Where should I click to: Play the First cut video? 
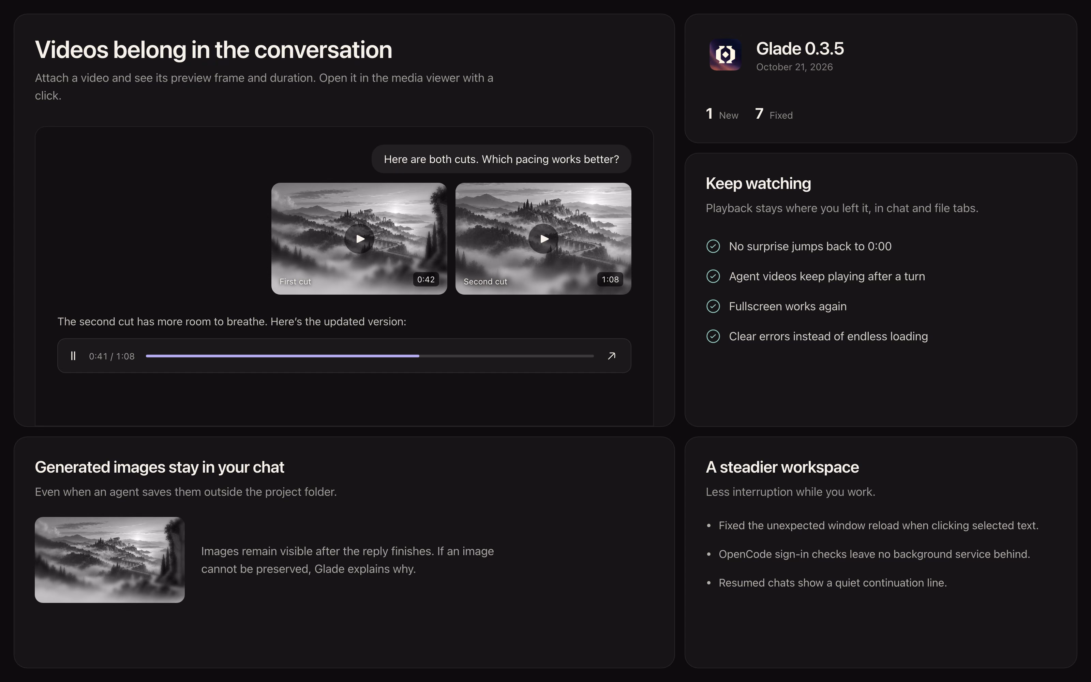click(359, 239)
